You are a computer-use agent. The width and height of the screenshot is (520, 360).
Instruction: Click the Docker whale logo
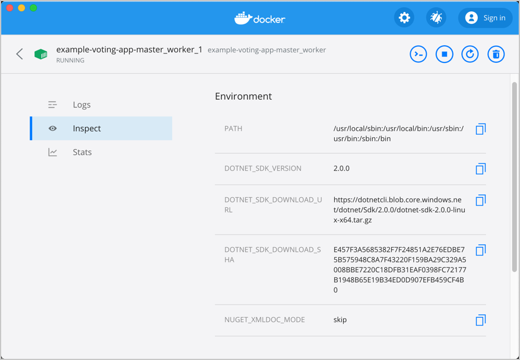pyautogui.click(x=259, y=18)
